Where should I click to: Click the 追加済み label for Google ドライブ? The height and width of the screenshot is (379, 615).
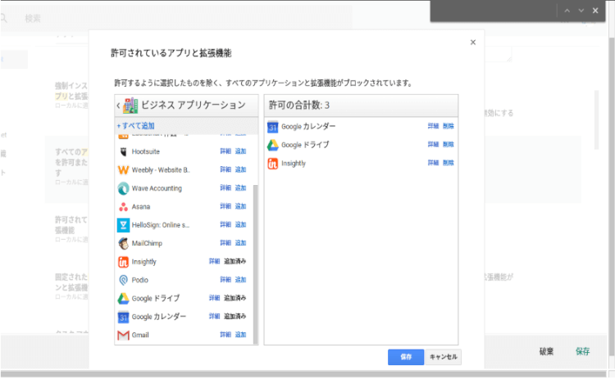[235, 298]
